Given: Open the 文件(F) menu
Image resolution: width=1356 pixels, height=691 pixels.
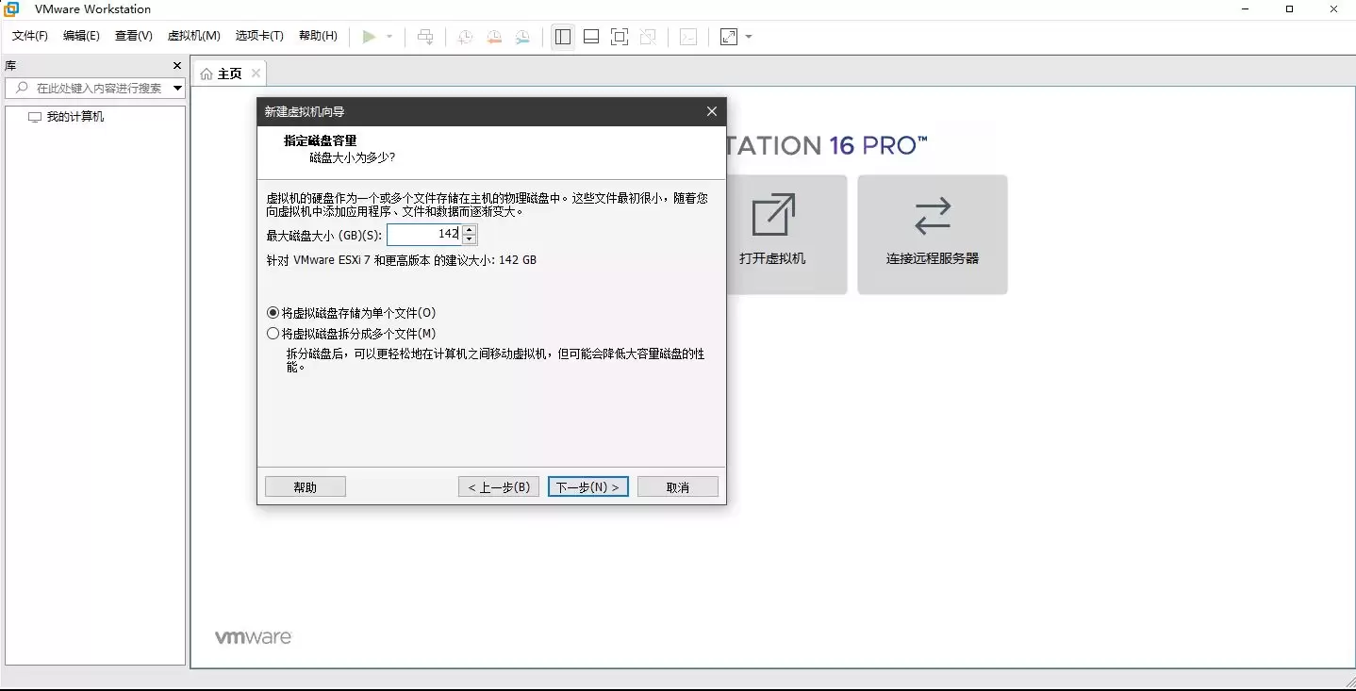Looking at the screenshot, I should click(x=29, y=36).
